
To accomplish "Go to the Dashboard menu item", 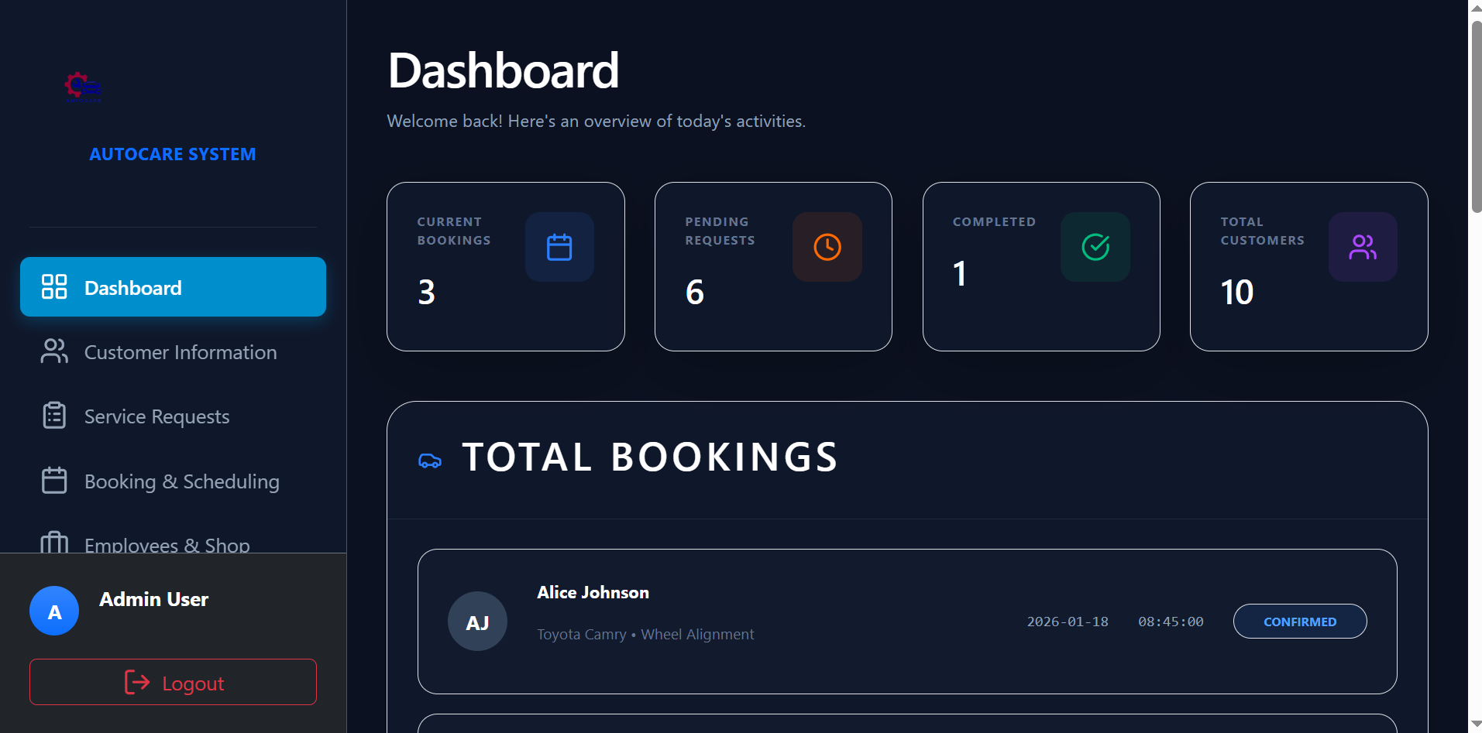I will (x=173, y=286).
